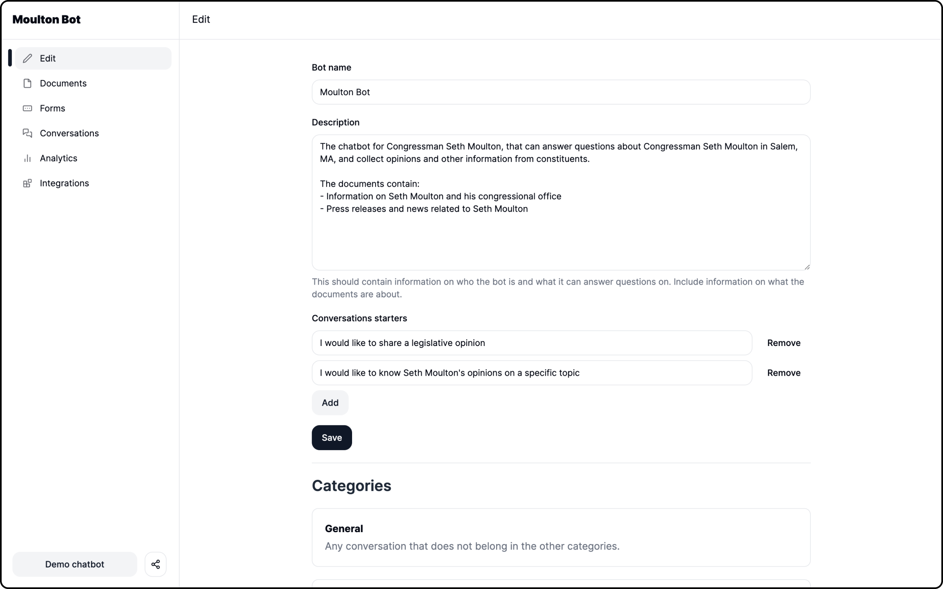Click inside the Description text area

click(x=561, y=202)
